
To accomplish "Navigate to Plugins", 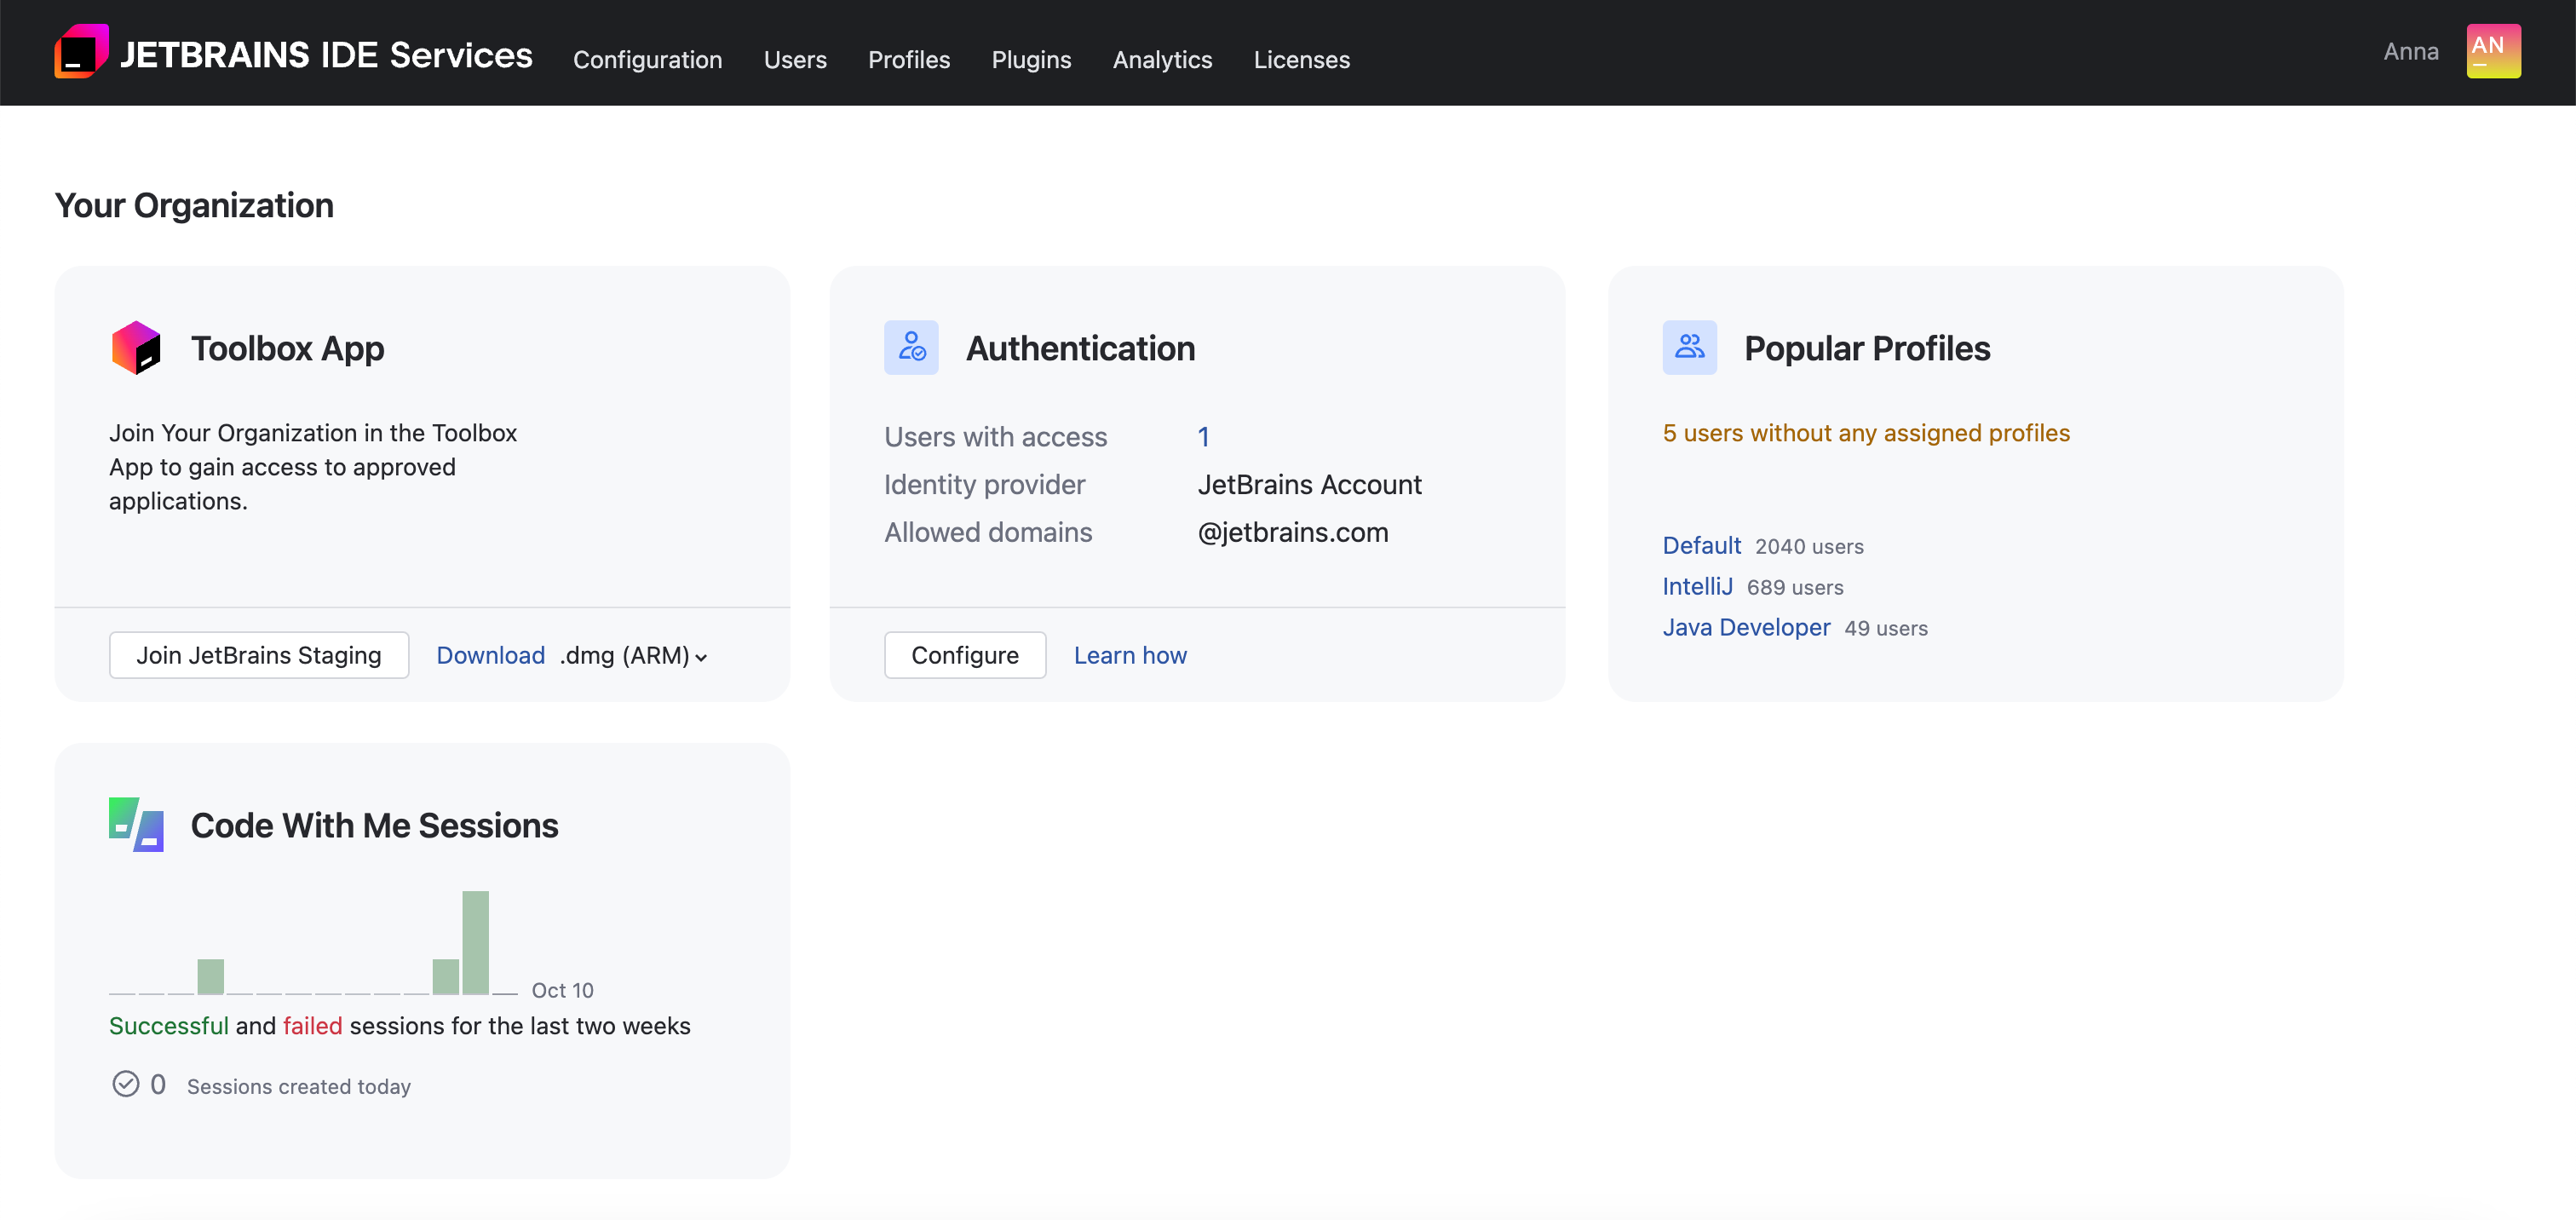I will tap(1031, 60).
